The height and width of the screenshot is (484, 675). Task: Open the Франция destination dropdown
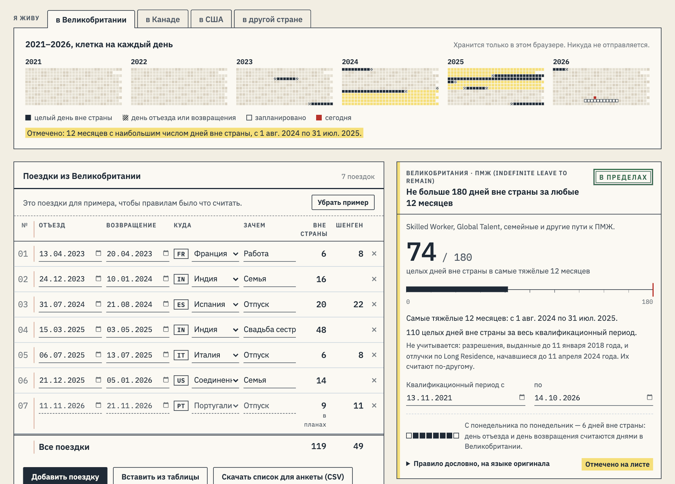click(x=215, y=254)
